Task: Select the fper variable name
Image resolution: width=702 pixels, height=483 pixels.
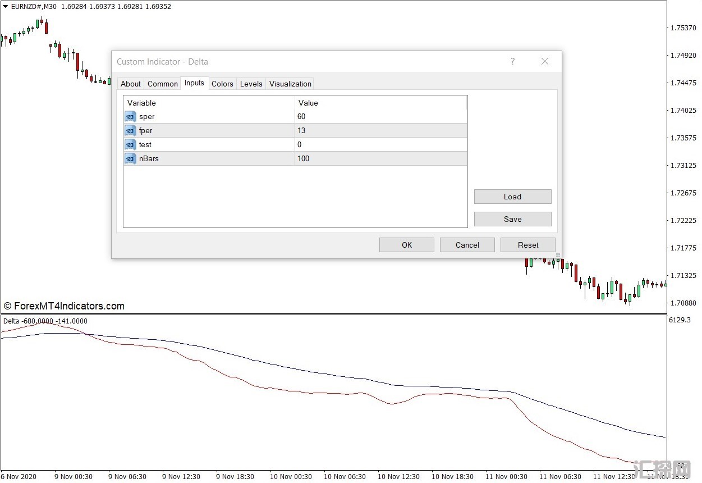Action: coord(146,131)
